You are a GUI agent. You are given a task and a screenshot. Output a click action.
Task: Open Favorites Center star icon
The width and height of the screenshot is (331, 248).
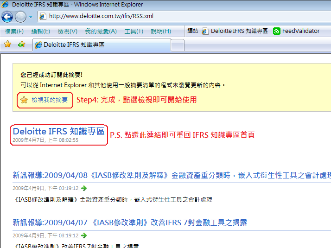[7, 45]
